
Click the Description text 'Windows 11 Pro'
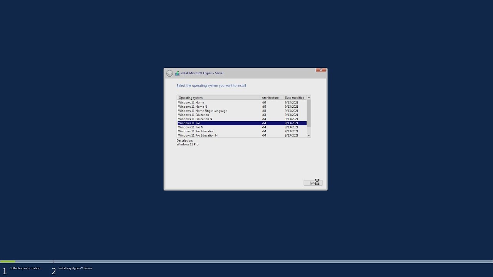(188, 144)
